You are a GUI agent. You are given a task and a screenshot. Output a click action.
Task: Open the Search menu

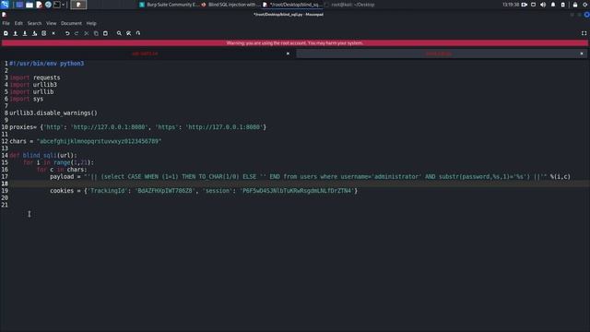coord(34,23)
